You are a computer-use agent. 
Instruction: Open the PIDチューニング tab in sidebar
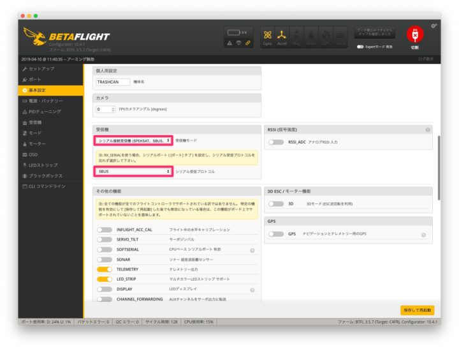pos(45,111)
